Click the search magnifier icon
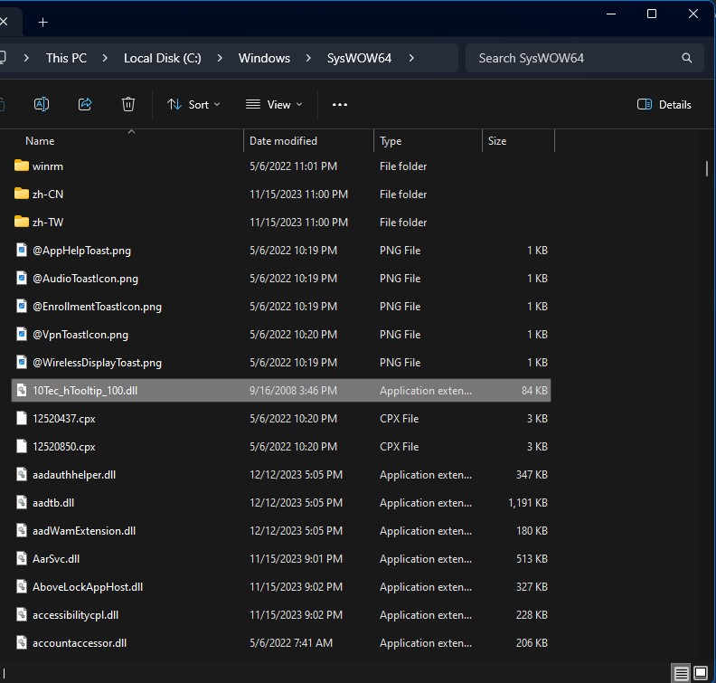 [x=687, y=58]
